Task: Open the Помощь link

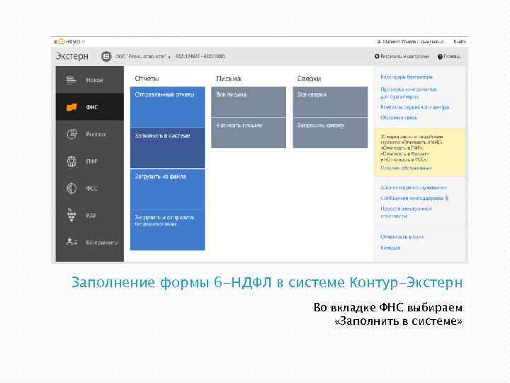Action: point(452,56)
